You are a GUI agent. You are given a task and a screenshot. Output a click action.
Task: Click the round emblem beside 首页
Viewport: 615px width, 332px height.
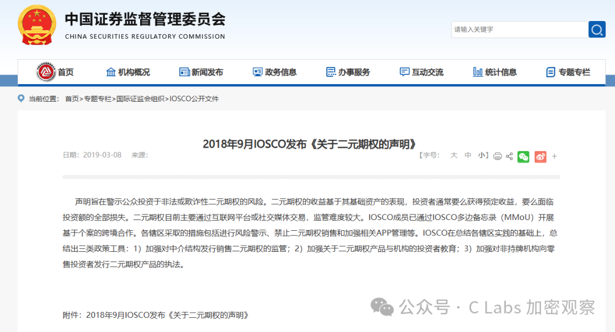coord(46,72)
